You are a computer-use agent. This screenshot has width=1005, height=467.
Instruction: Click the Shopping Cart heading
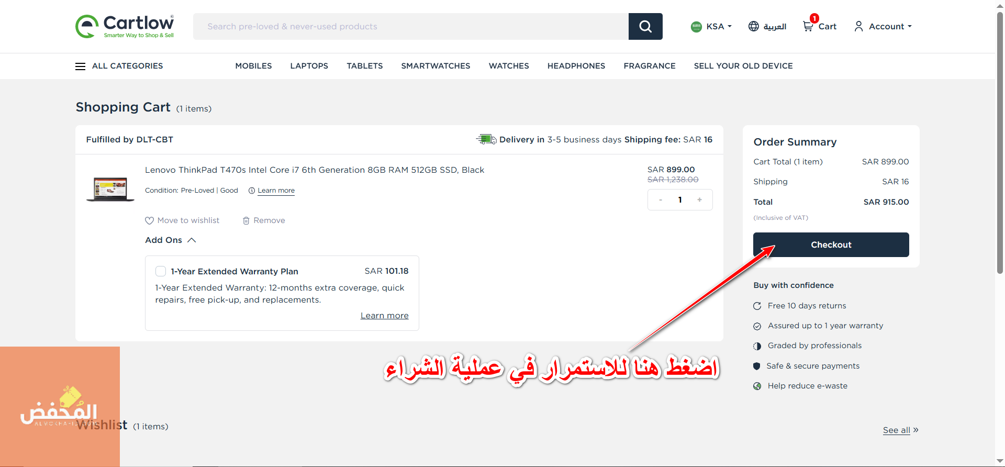(123, 107)
